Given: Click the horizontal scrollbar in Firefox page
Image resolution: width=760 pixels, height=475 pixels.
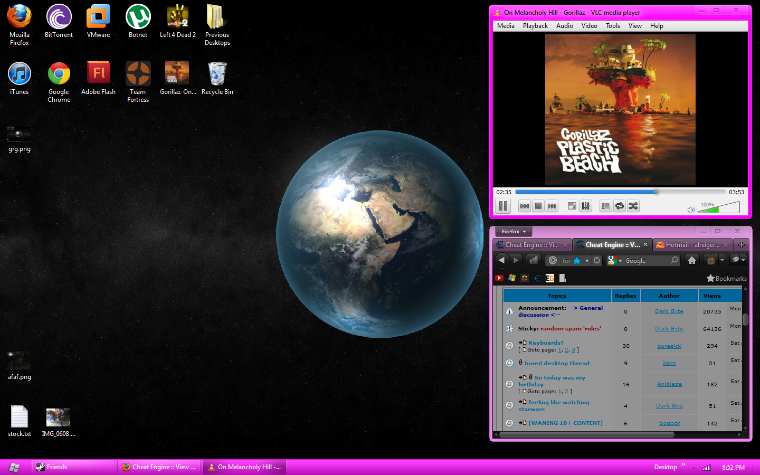Looking at the screenshot, I should [x=587, y=435].
